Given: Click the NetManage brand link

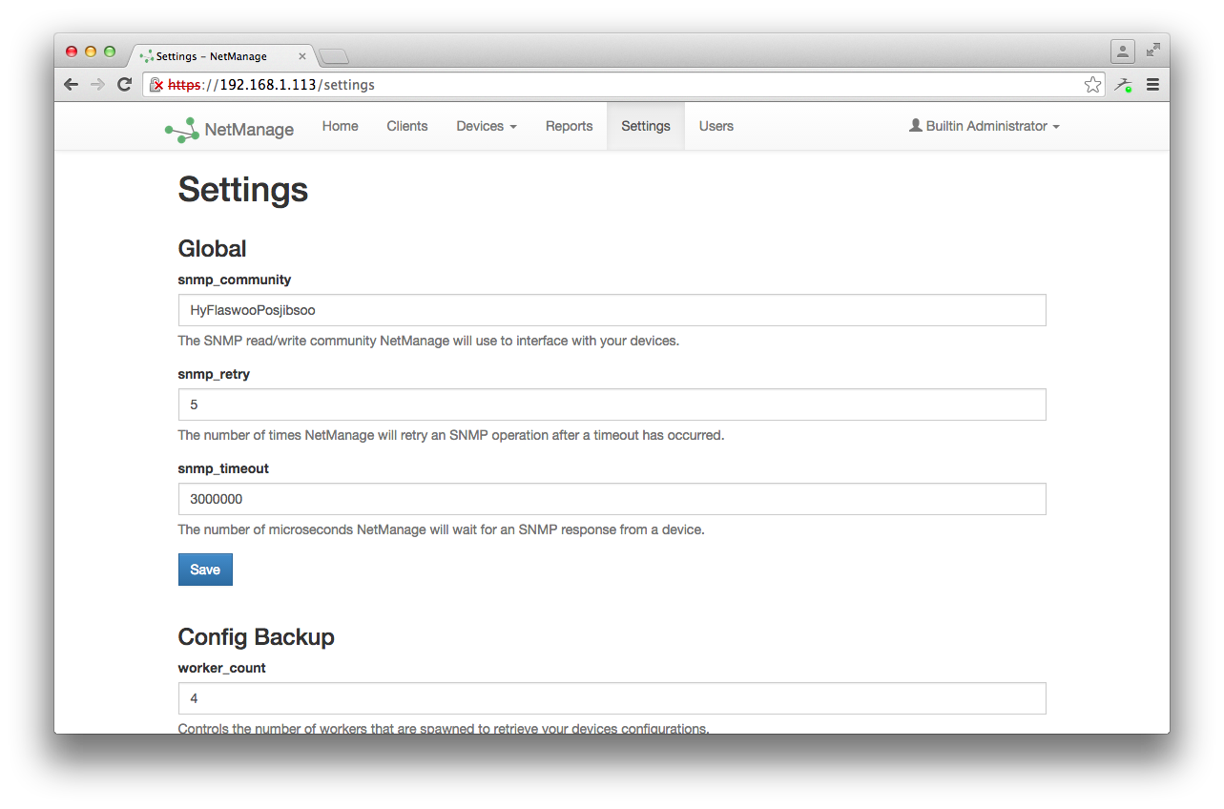Looking at the screenshot, I should pyautogui.click(x=229, y=130).
